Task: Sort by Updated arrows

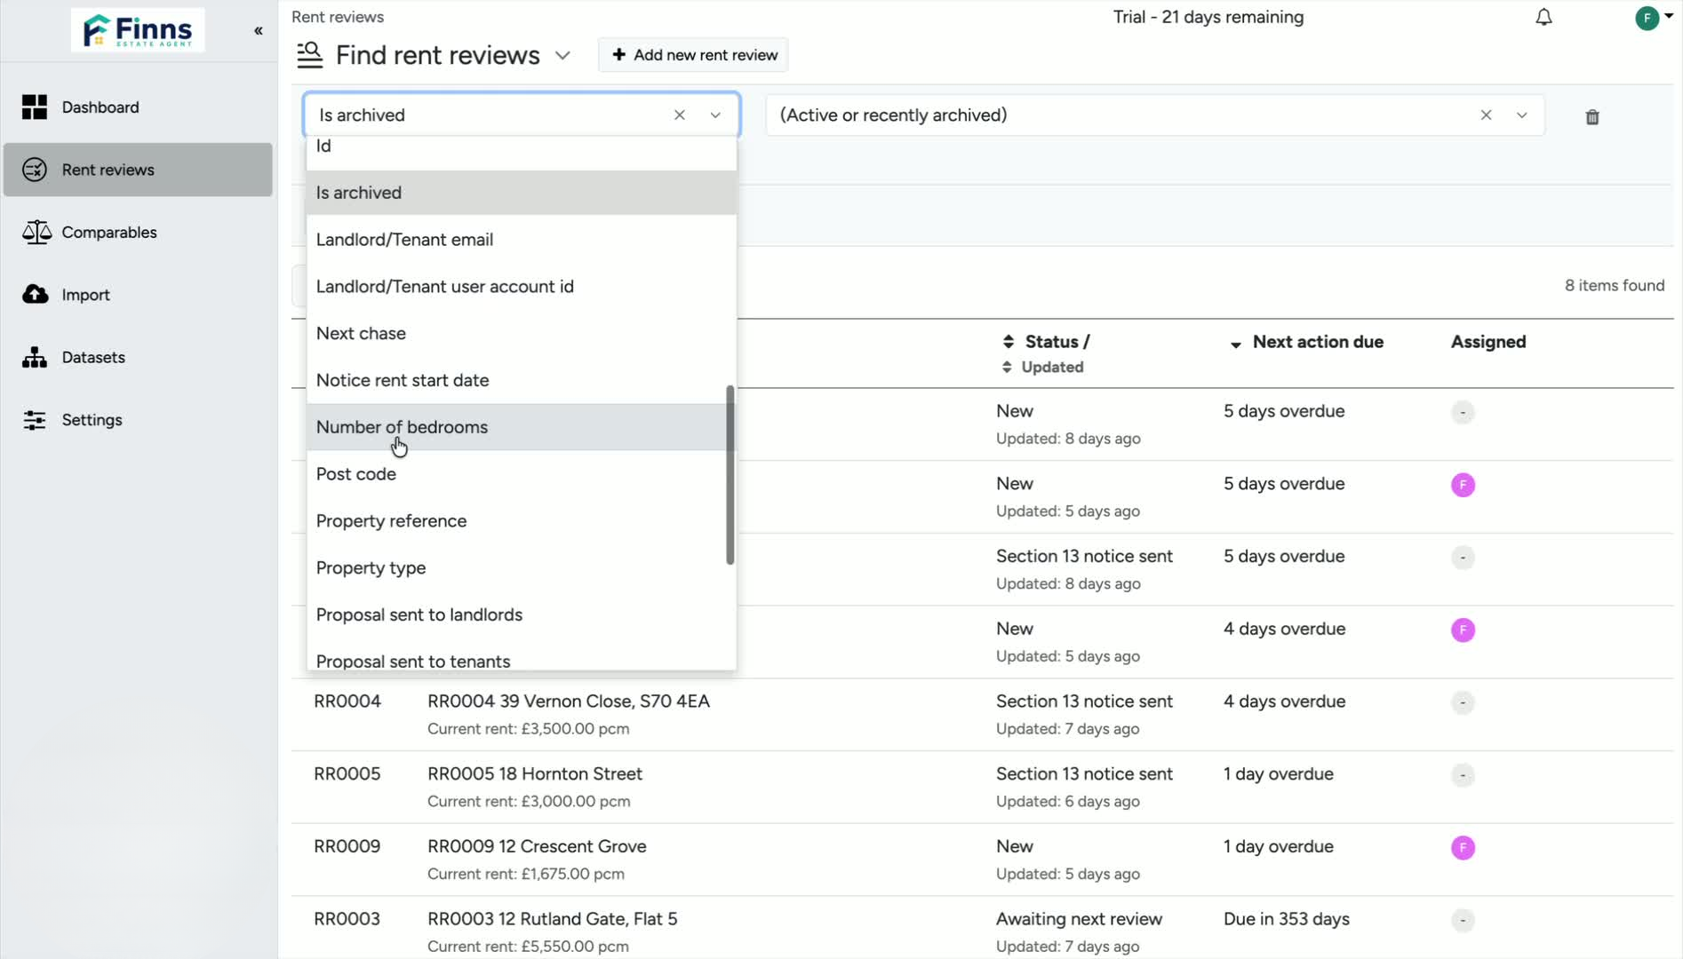Action: tap(1007, 368)
